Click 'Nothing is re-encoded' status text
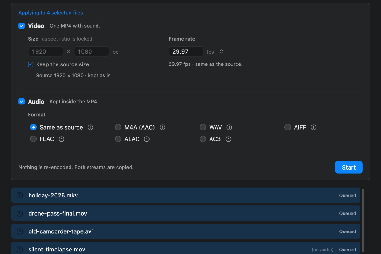The width and height of the screenshot is (381, 254). tap(76, 167)
